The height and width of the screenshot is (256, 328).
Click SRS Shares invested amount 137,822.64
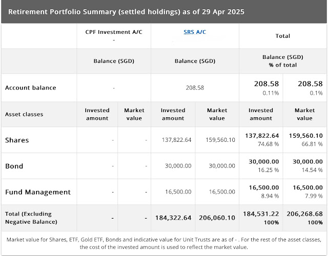pos(176,140)
